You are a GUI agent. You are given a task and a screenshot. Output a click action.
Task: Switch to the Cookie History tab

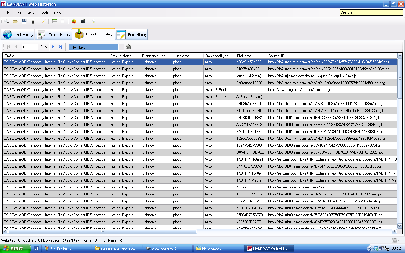53,35
